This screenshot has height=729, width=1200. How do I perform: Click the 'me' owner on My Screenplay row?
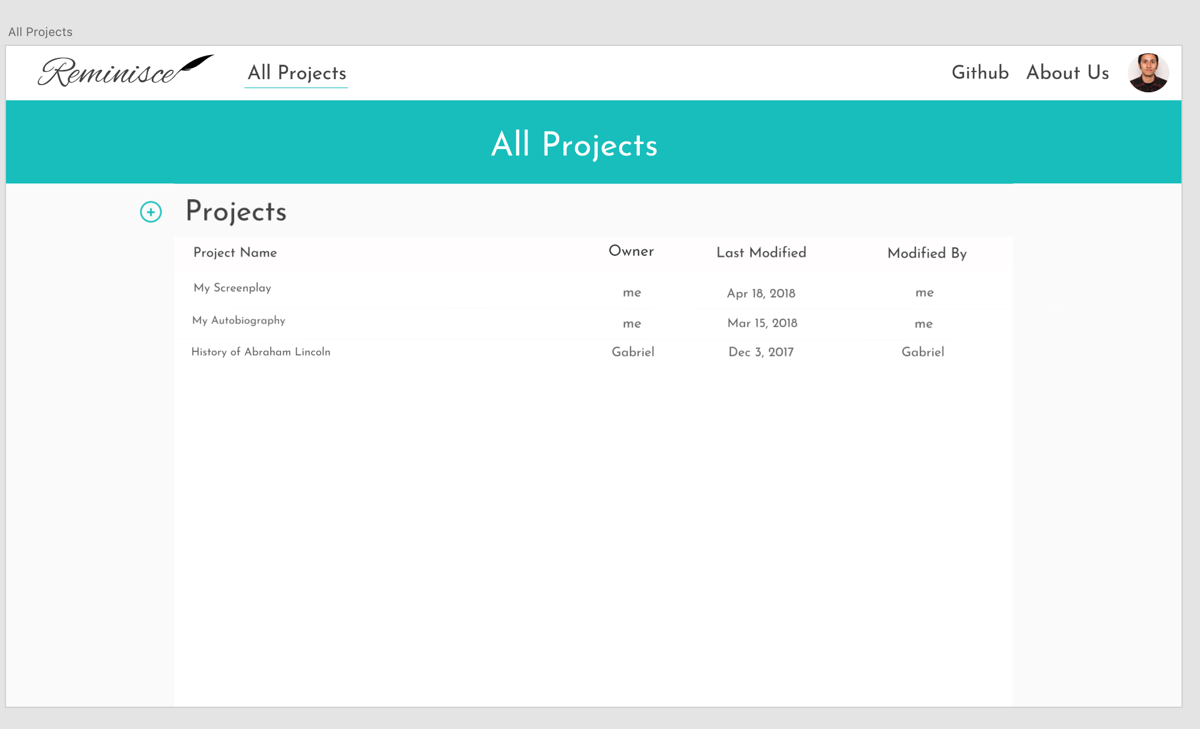point(632,293)
